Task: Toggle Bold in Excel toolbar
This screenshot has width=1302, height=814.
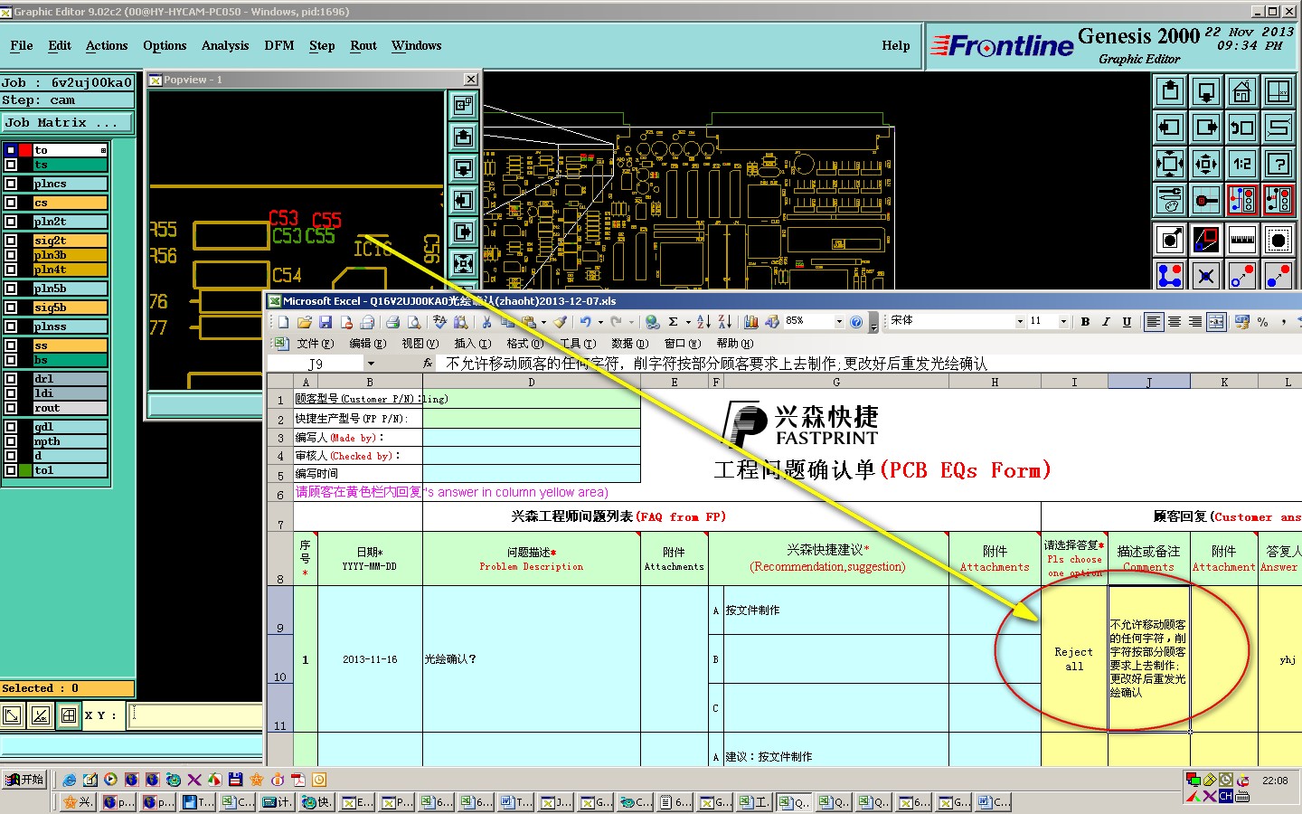Action: (x=1085, y=322)
